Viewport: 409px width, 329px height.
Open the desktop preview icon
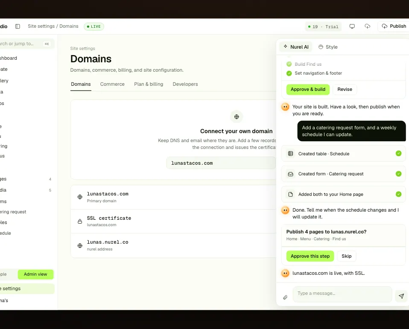pos(352,26)
